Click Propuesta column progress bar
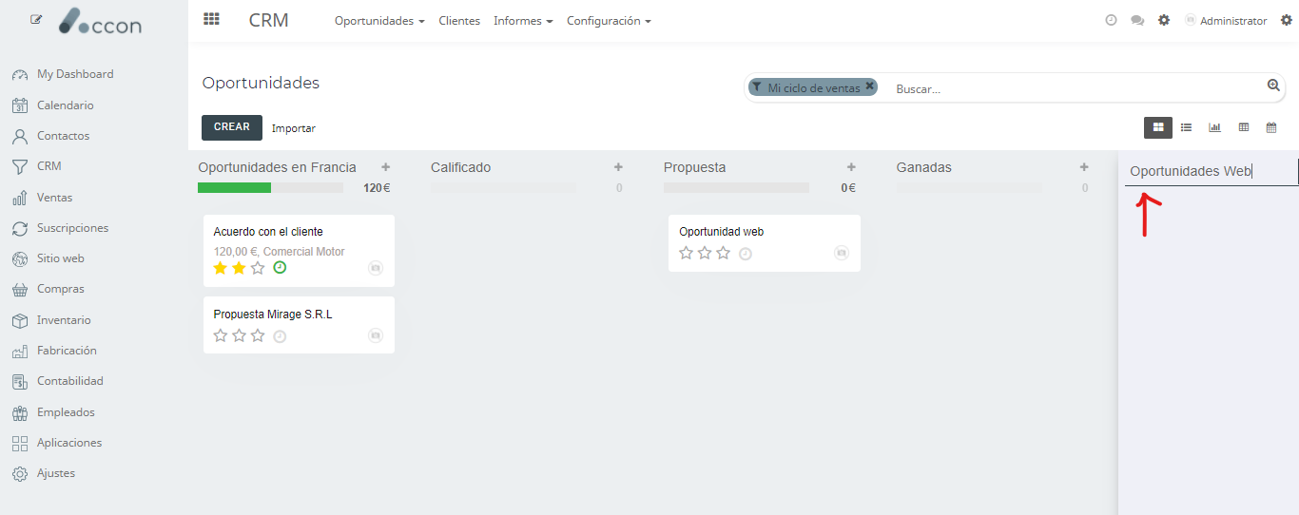Viewport: 1299px width, 515px height. point(736,187)
